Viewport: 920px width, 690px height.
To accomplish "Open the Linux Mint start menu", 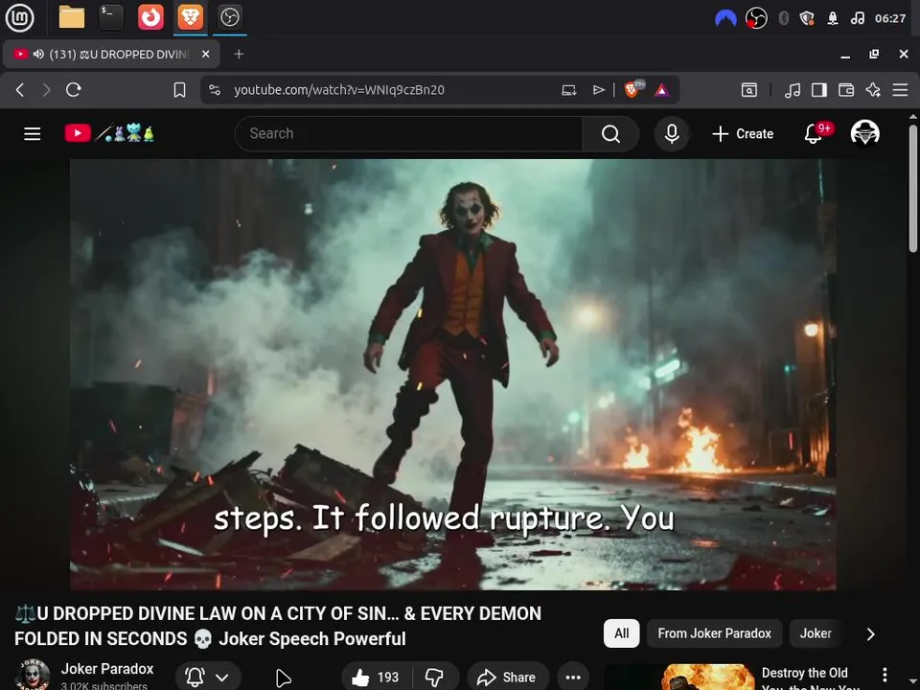I will point(19,17).
